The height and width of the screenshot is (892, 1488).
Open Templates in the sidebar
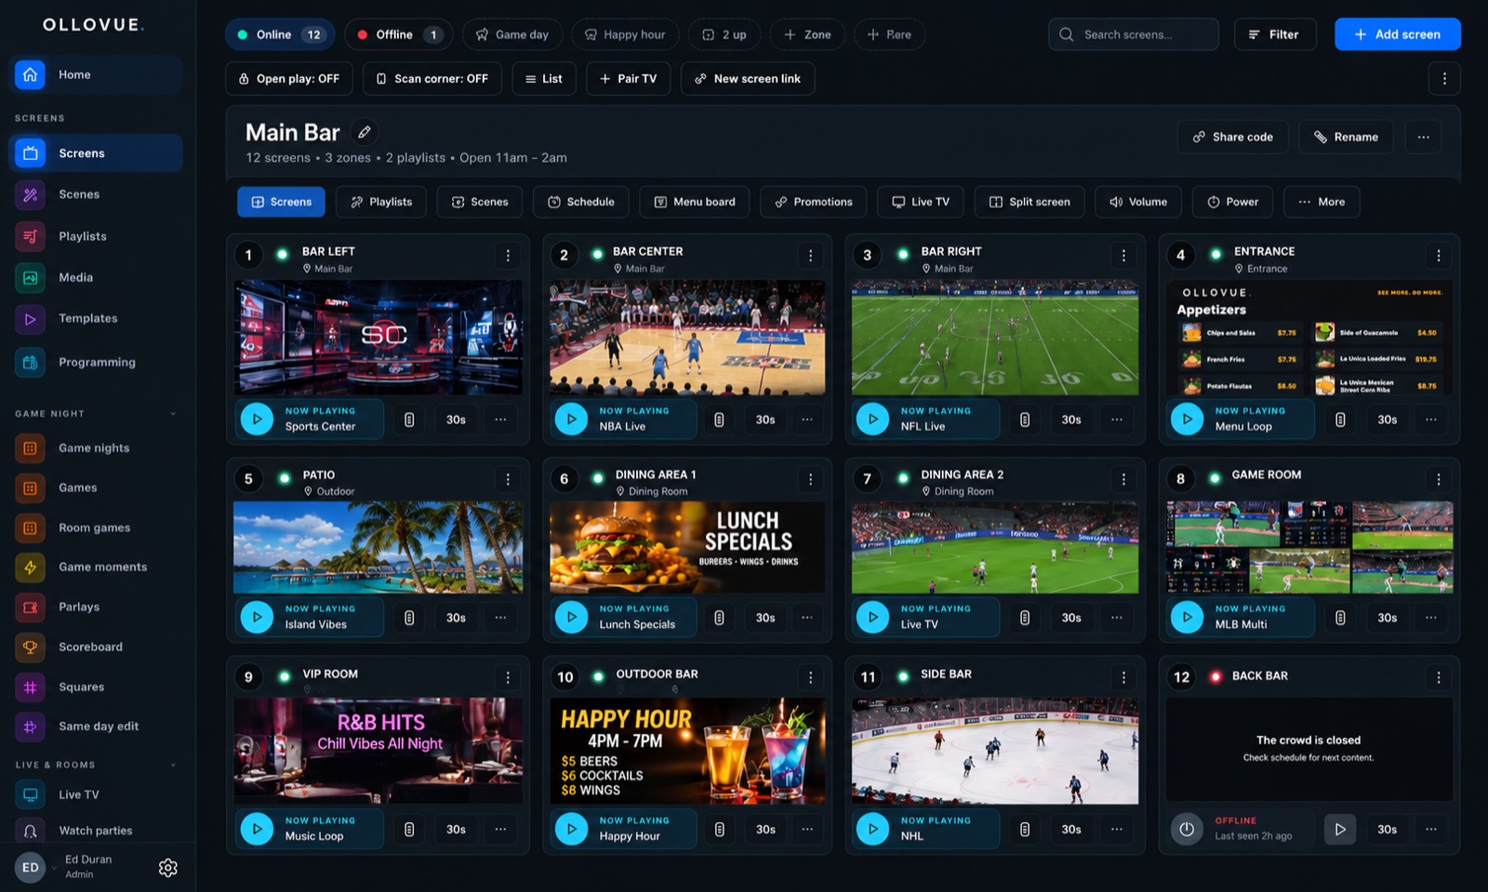pos(96,318)
